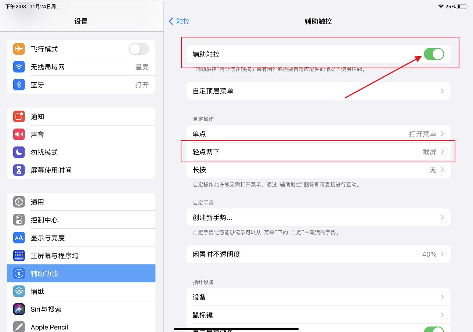Select the 声音 speaker icon
Screen dimensions: 473x332
pyautogui.click(x=19, y=134)
